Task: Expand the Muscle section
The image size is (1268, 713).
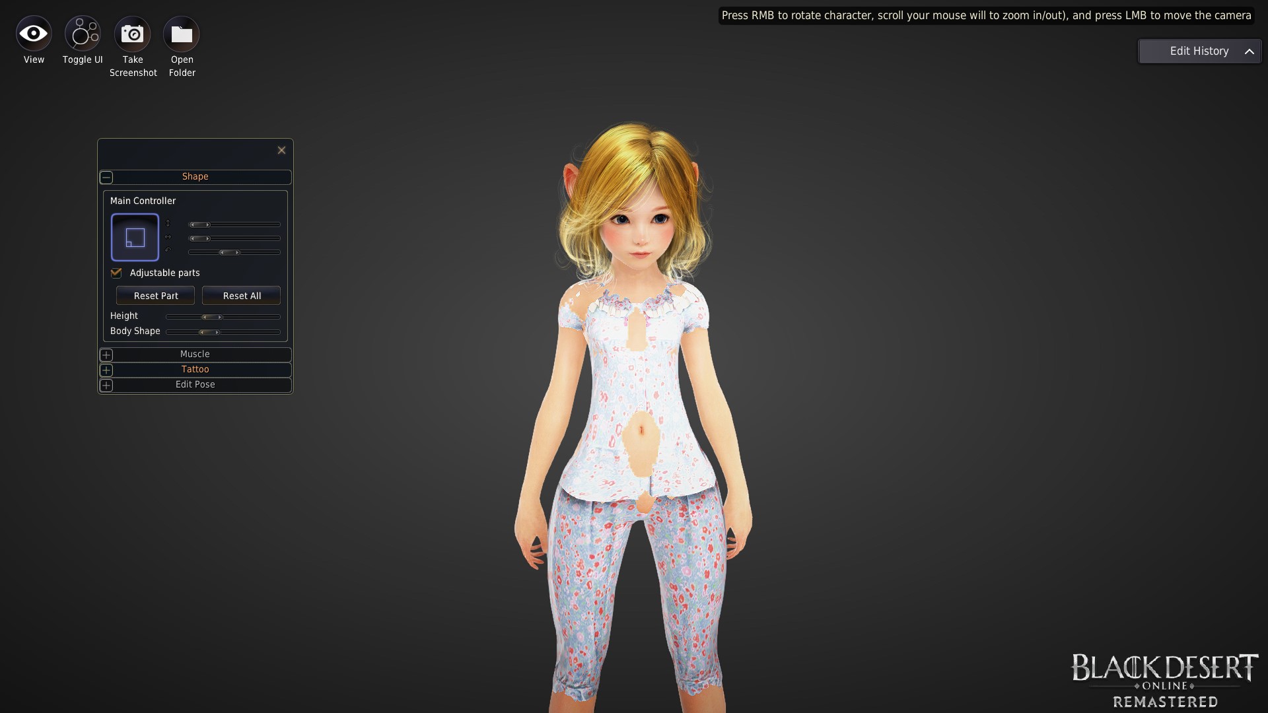Action: (106, 355)
